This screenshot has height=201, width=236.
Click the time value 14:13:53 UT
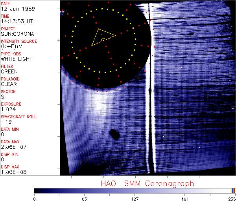click(x=16, y=22)
